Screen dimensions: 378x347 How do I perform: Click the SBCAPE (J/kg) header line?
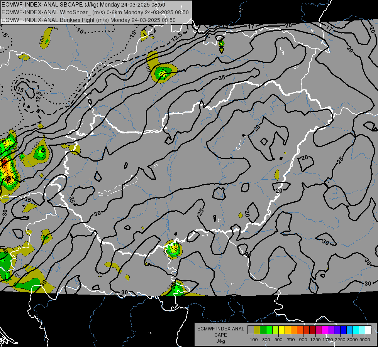coord(83,5)
